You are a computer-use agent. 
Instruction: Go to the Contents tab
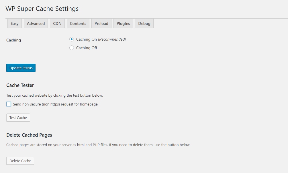(78, 23)
